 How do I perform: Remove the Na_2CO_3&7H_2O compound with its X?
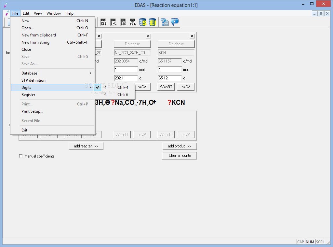click(x=148, y=36)
